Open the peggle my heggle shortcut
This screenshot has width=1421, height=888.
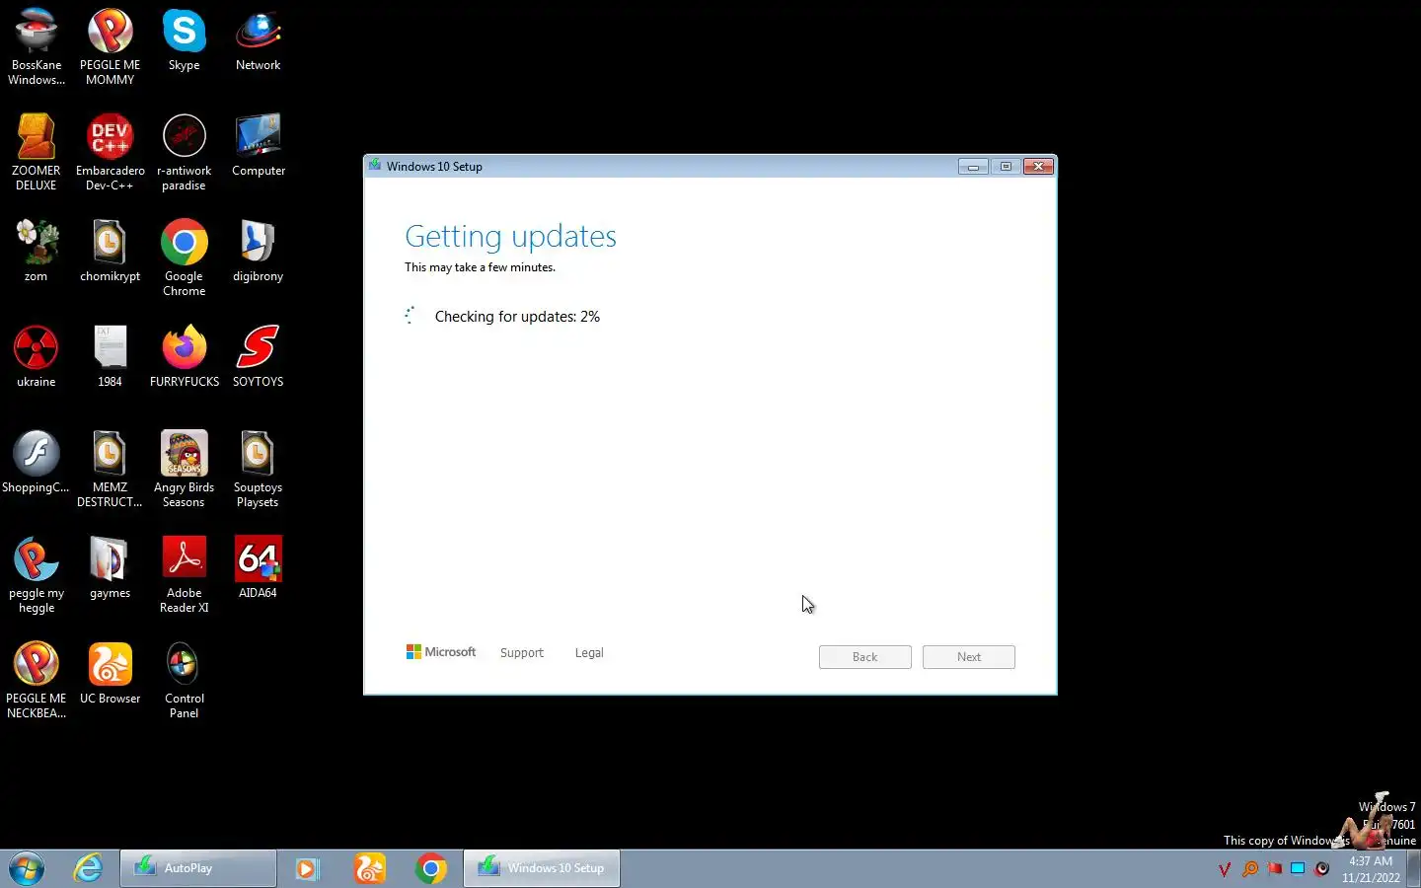click(x=37, y=574)
